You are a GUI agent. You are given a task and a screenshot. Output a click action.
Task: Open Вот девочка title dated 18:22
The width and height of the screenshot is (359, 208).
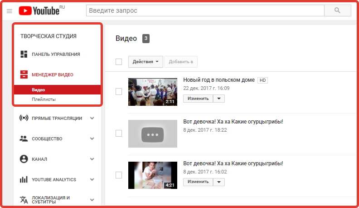click(x=233, y=122)
